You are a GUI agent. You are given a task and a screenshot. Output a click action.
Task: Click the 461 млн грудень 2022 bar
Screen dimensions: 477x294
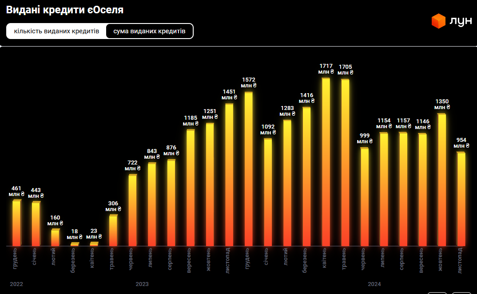pyautogui.click(x=16, y=223)
